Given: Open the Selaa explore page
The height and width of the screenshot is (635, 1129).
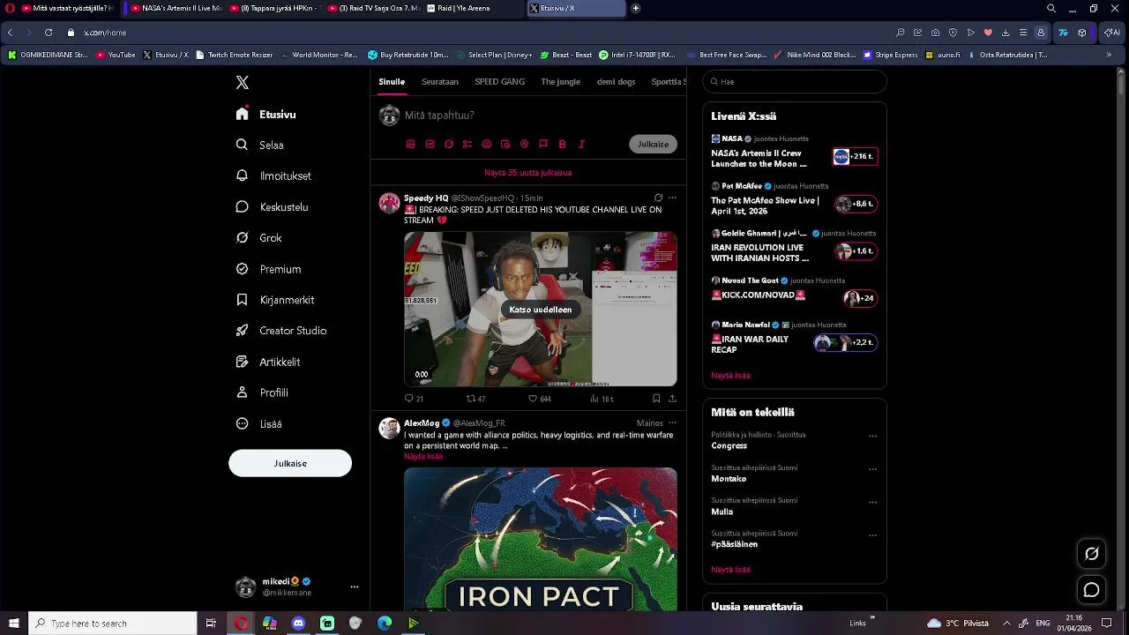Looking at the screenshot, I should point(260,146).
